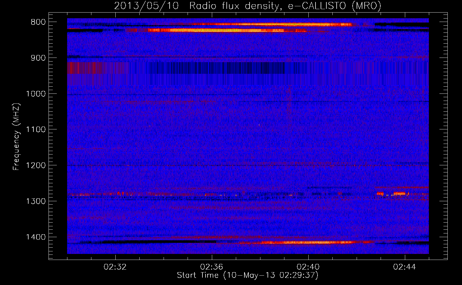
Task: Click the 02:44 time tick label
Action: point(405,267)
